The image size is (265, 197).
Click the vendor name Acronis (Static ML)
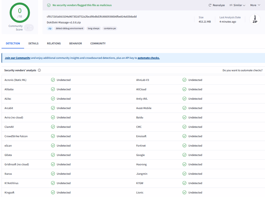(15, 80)
